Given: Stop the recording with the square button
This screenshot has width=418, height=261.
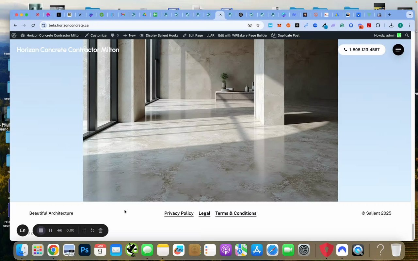Looking at the screenshot, I should click(x=41, y=230).
